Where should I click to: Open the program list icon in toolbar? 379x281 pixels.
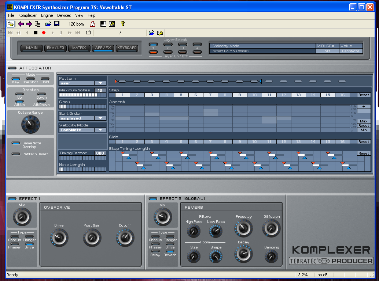[x=37, y=24]
